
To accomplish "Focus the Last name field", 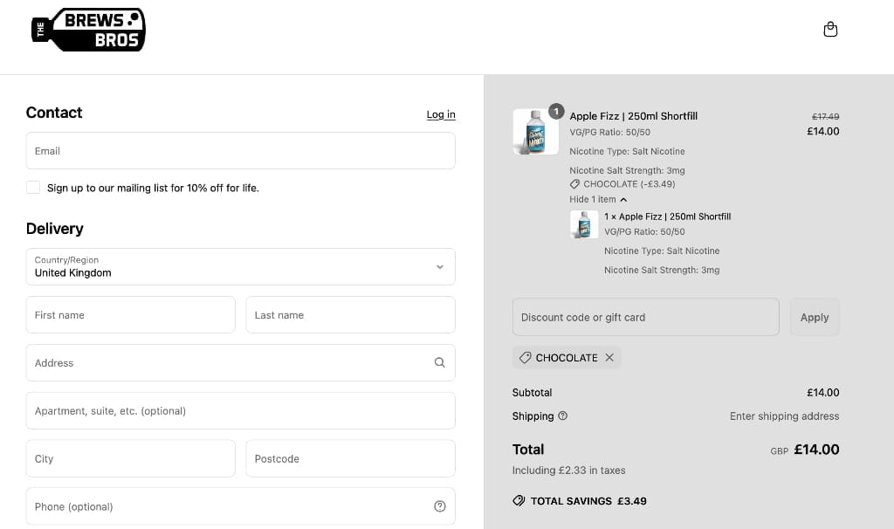I will tap(351, 314).
